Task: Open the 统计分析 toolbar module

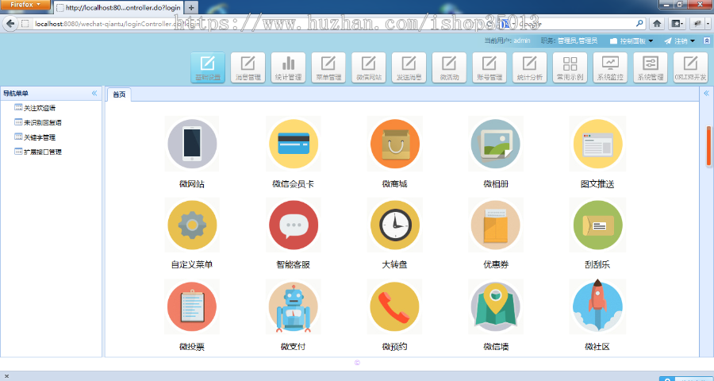Action: [530, 67]
